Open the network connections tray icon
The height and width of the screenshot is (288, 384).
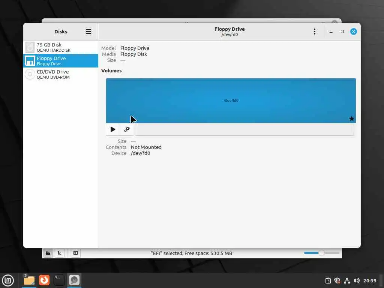[x=347, y=280]
